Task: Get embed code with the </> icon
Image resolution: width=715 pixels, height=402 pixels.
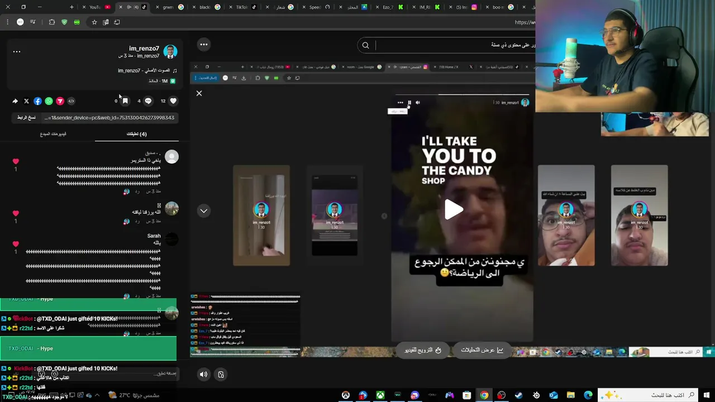Action: tap(71, 101)
